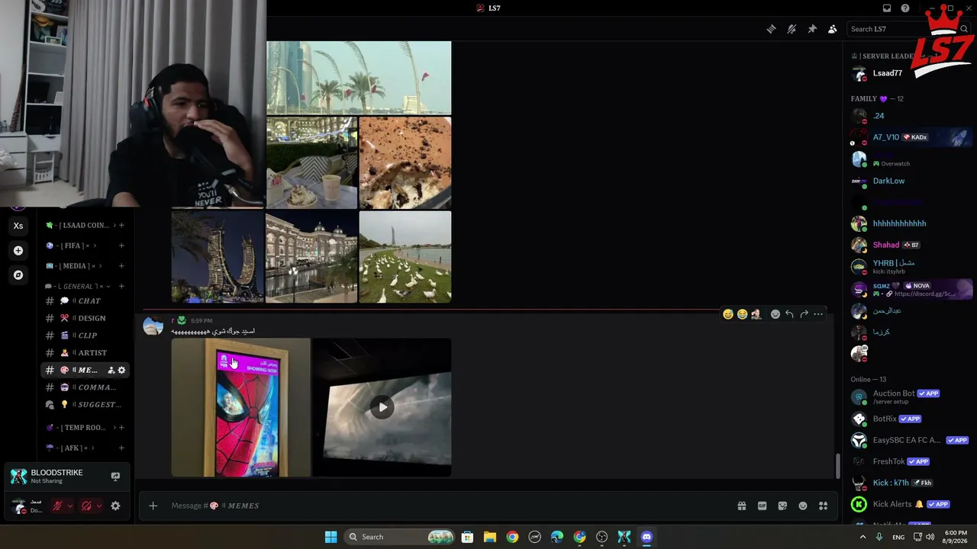Open the CHAT channel
Image resolution: width=977 pixels, height=549 pixels.
coord(85,300)
